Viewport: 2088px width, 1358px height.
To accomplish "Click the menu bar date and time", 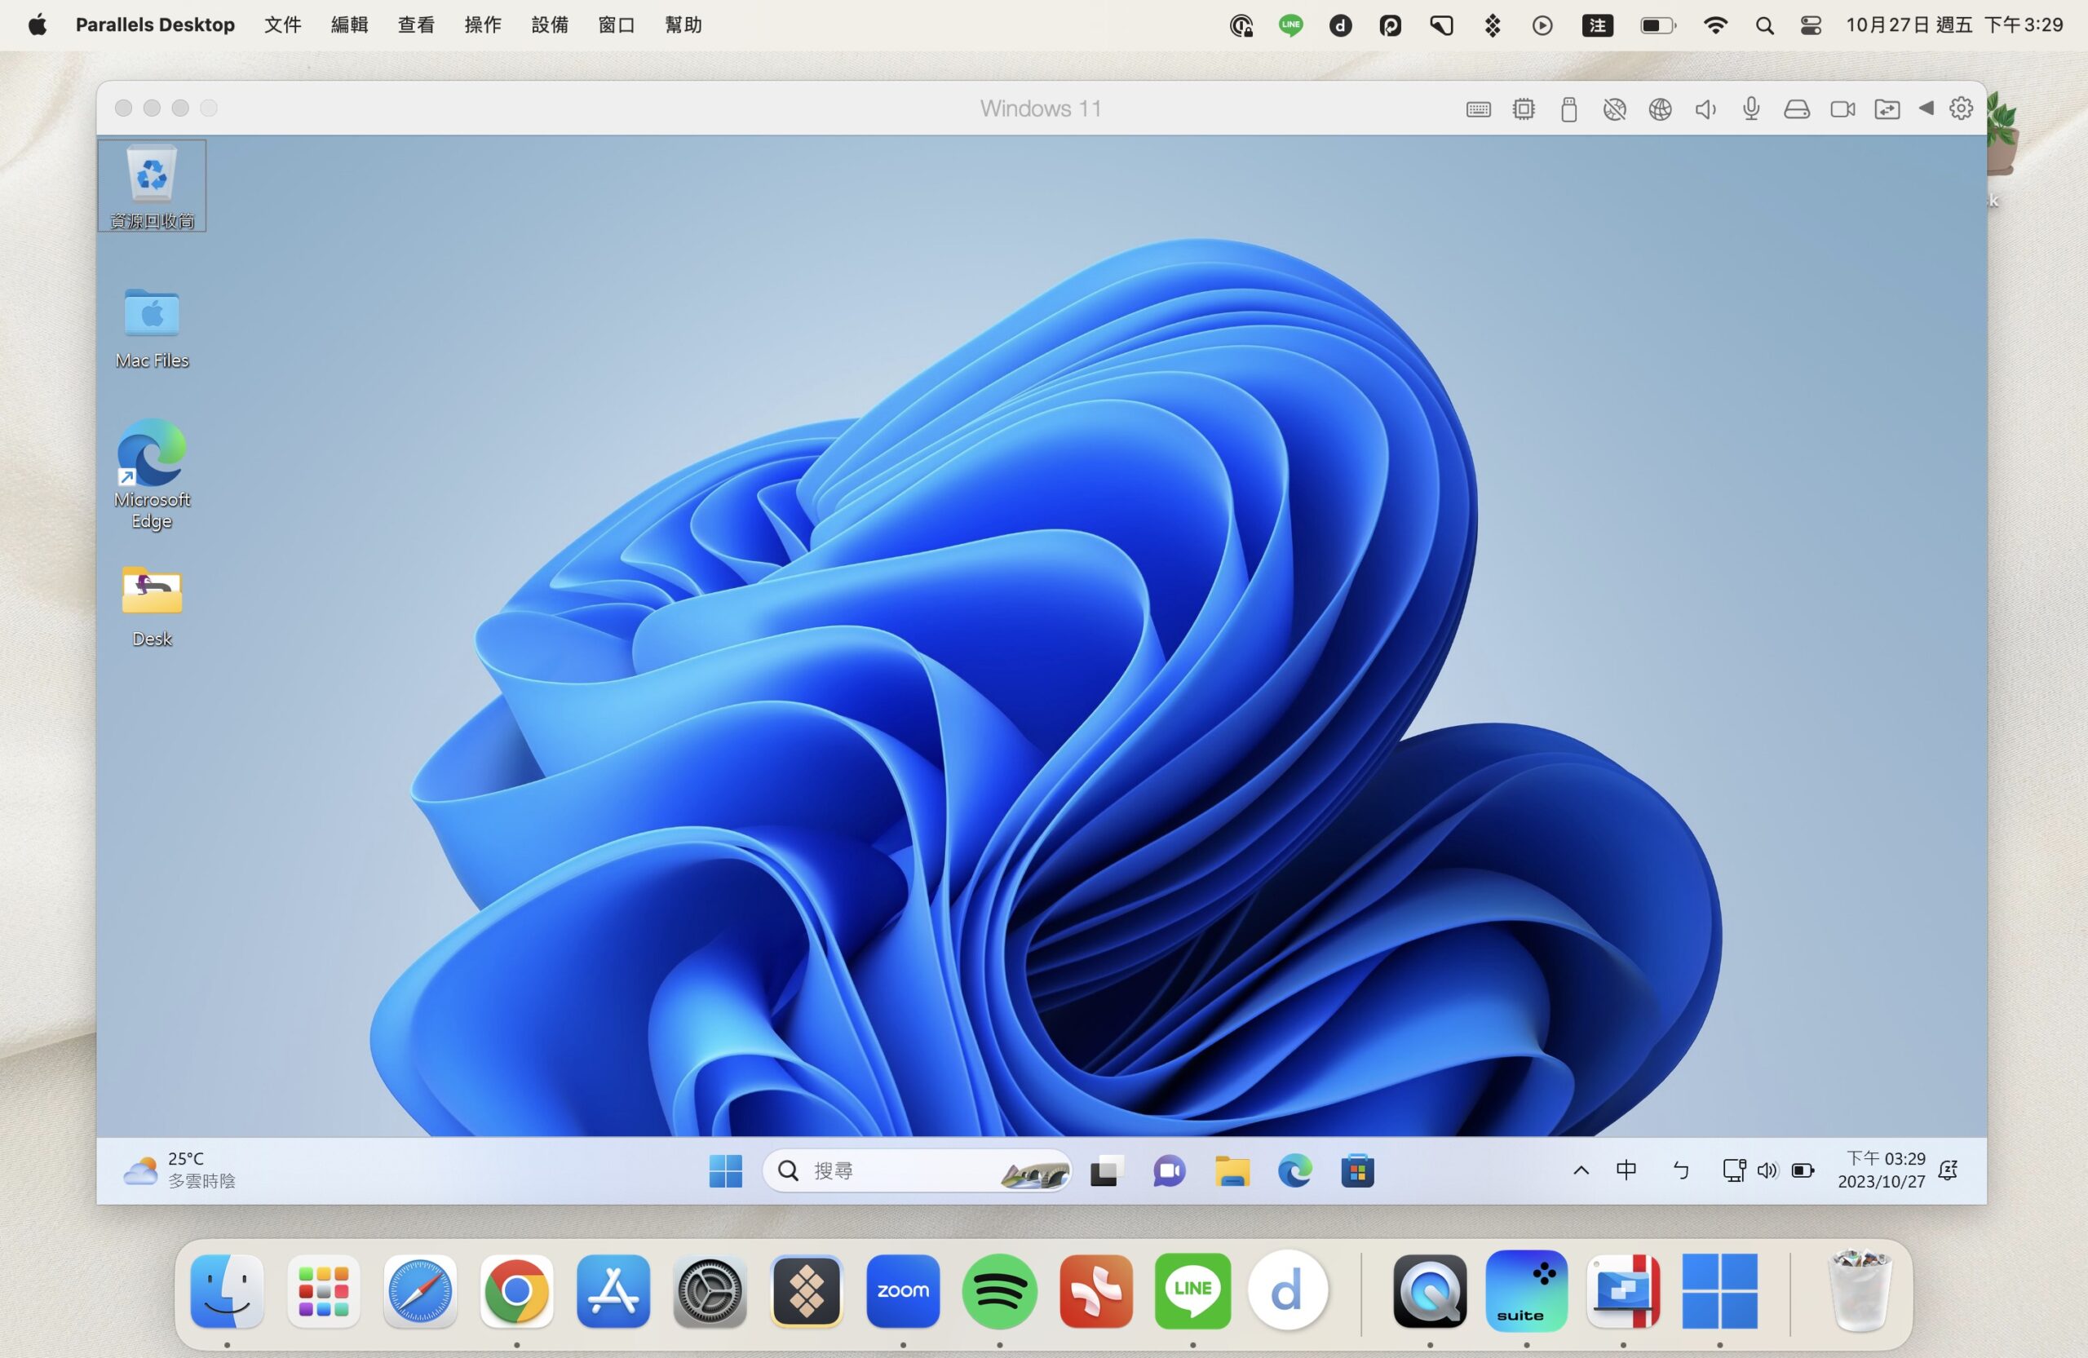I will (1953, 24).
